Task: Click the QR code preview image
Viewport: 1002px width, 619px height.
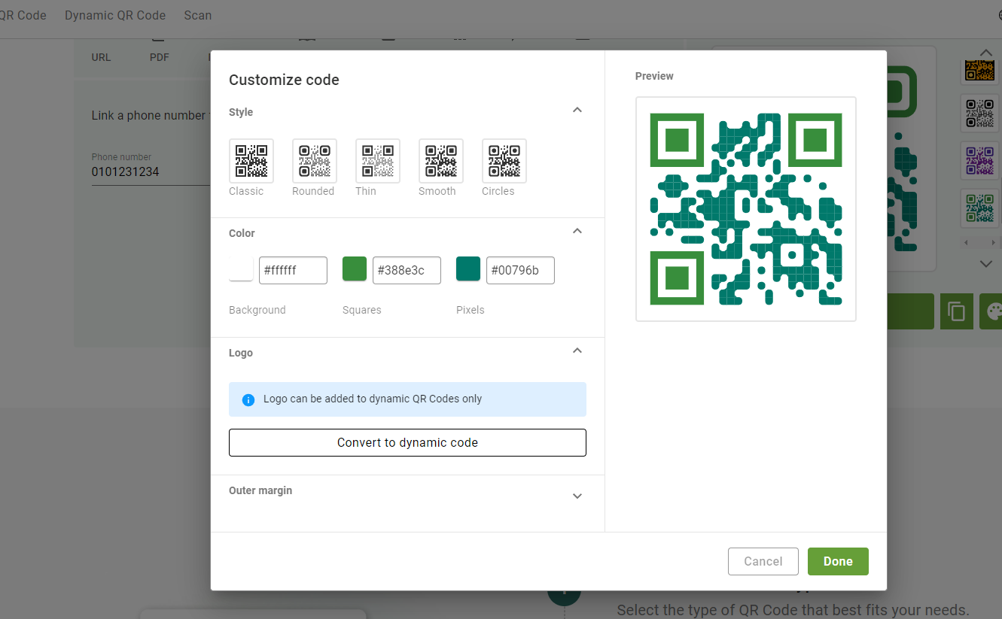Action: point(746,209)
